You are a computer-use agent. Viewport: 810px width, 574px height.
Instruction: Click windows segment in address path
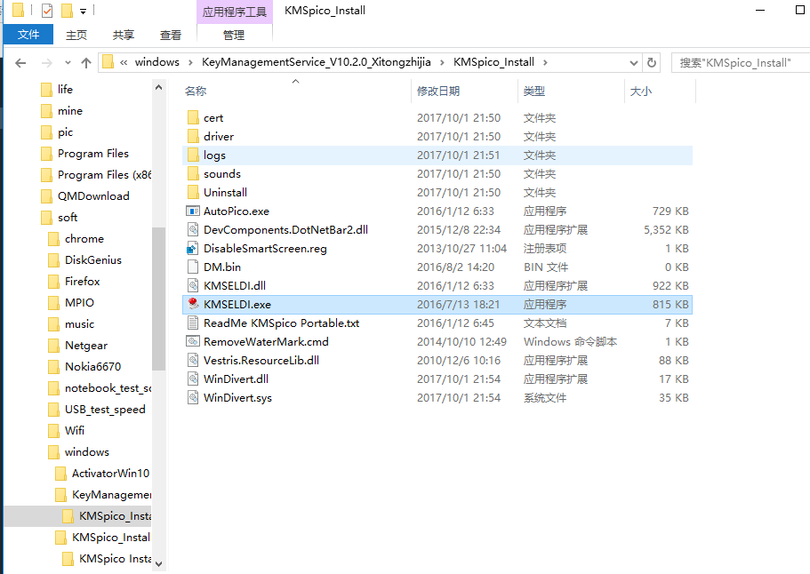[157, 62]
